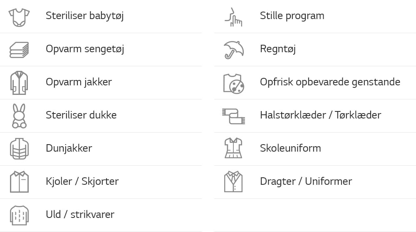Screen dimensions: 416x232
Task: Select the folded bedding icon
Action: tap(19, 50)
